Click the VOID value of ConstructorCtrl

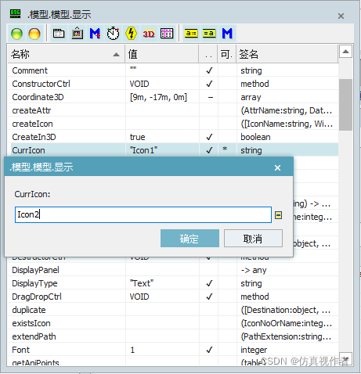(139, 84)
